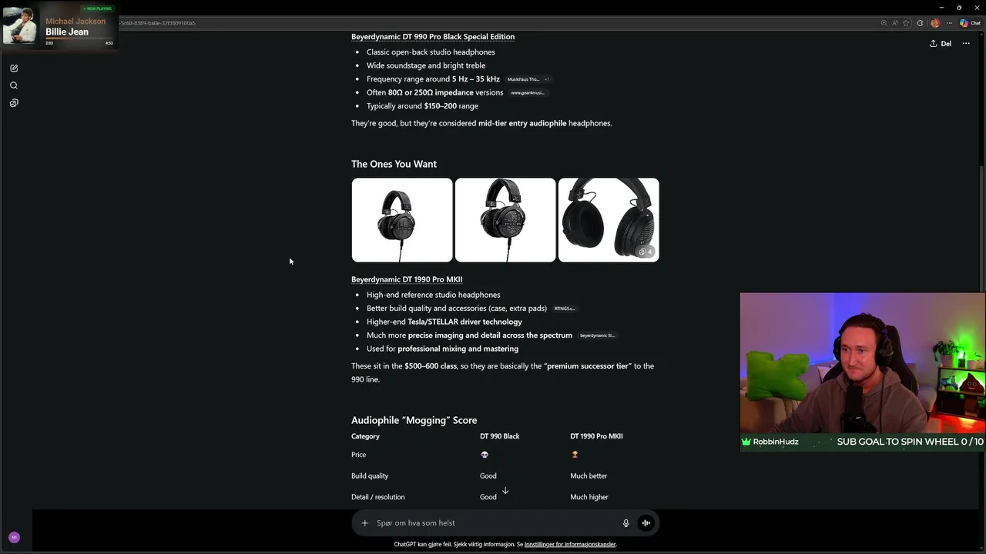Click the 'Much higher' table cell
This screenshot has width=986, height=554.
pos(589,497)
